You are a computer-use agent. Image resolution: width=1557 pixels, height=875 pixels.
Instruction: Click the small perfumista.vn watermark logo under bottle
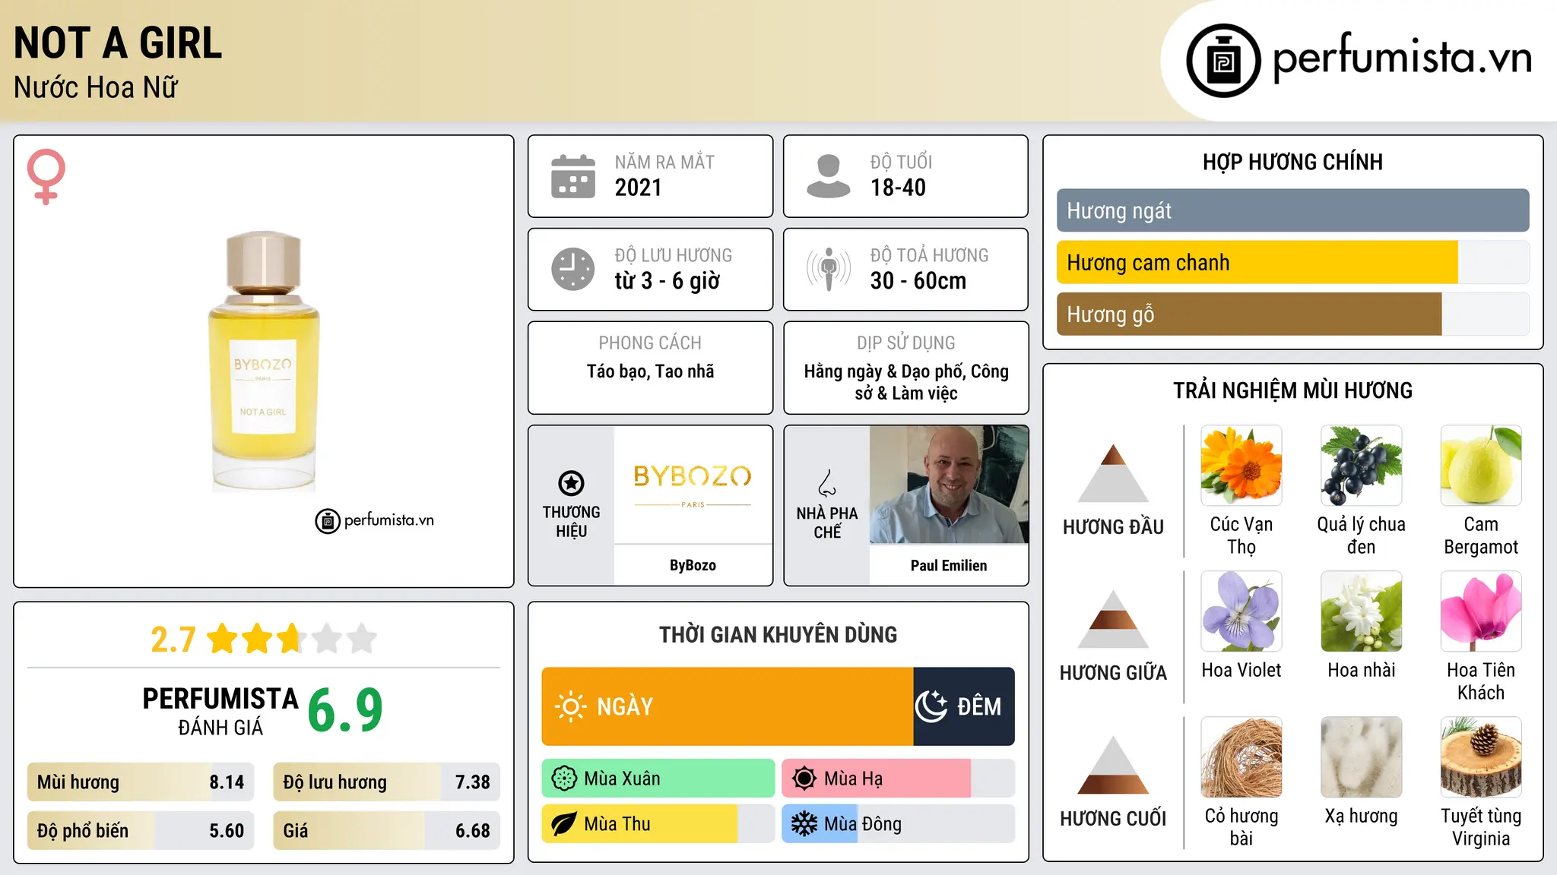tap(375, 521)
